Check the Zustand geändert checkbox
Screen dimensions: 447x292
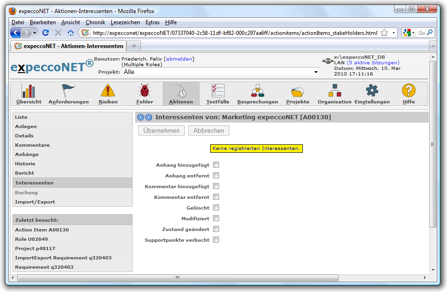[x=216, y=229]
